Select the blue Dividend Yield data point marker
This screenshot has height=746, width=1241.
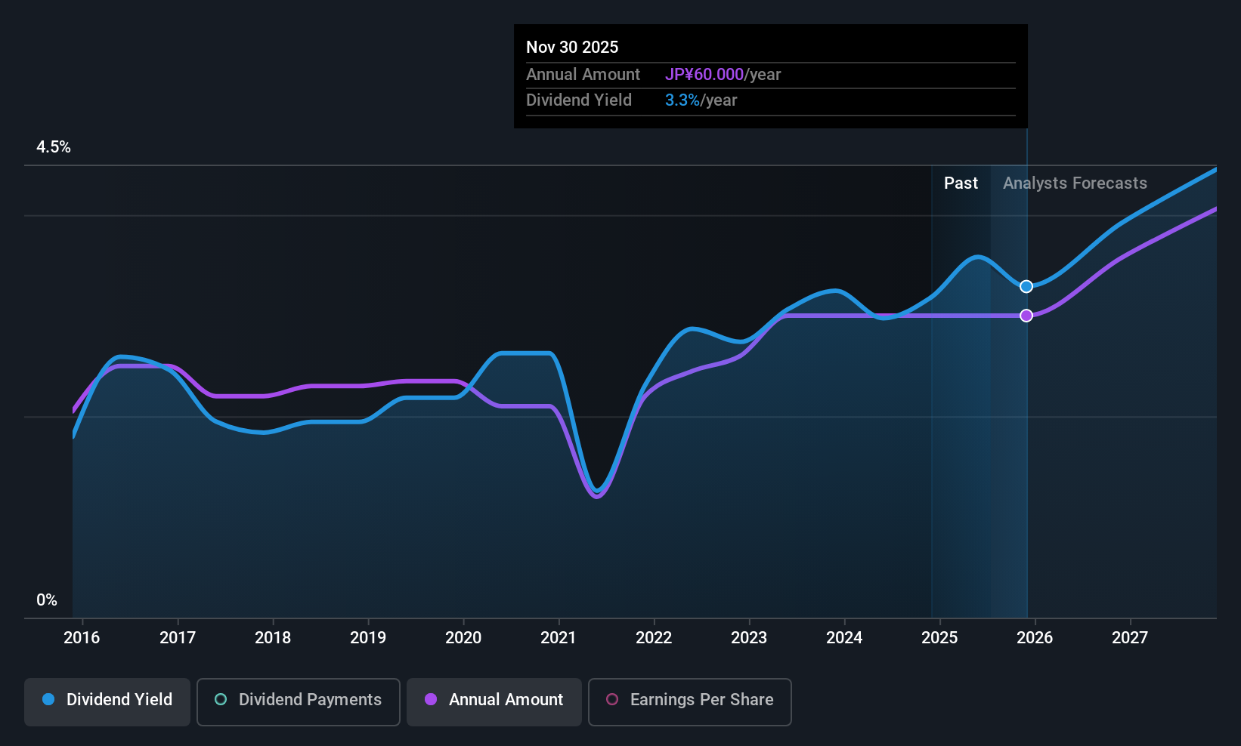[1026, 286]
